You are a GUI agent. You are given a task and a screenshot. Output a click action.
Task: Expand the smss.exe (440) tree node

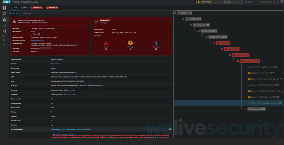[175, 13]
